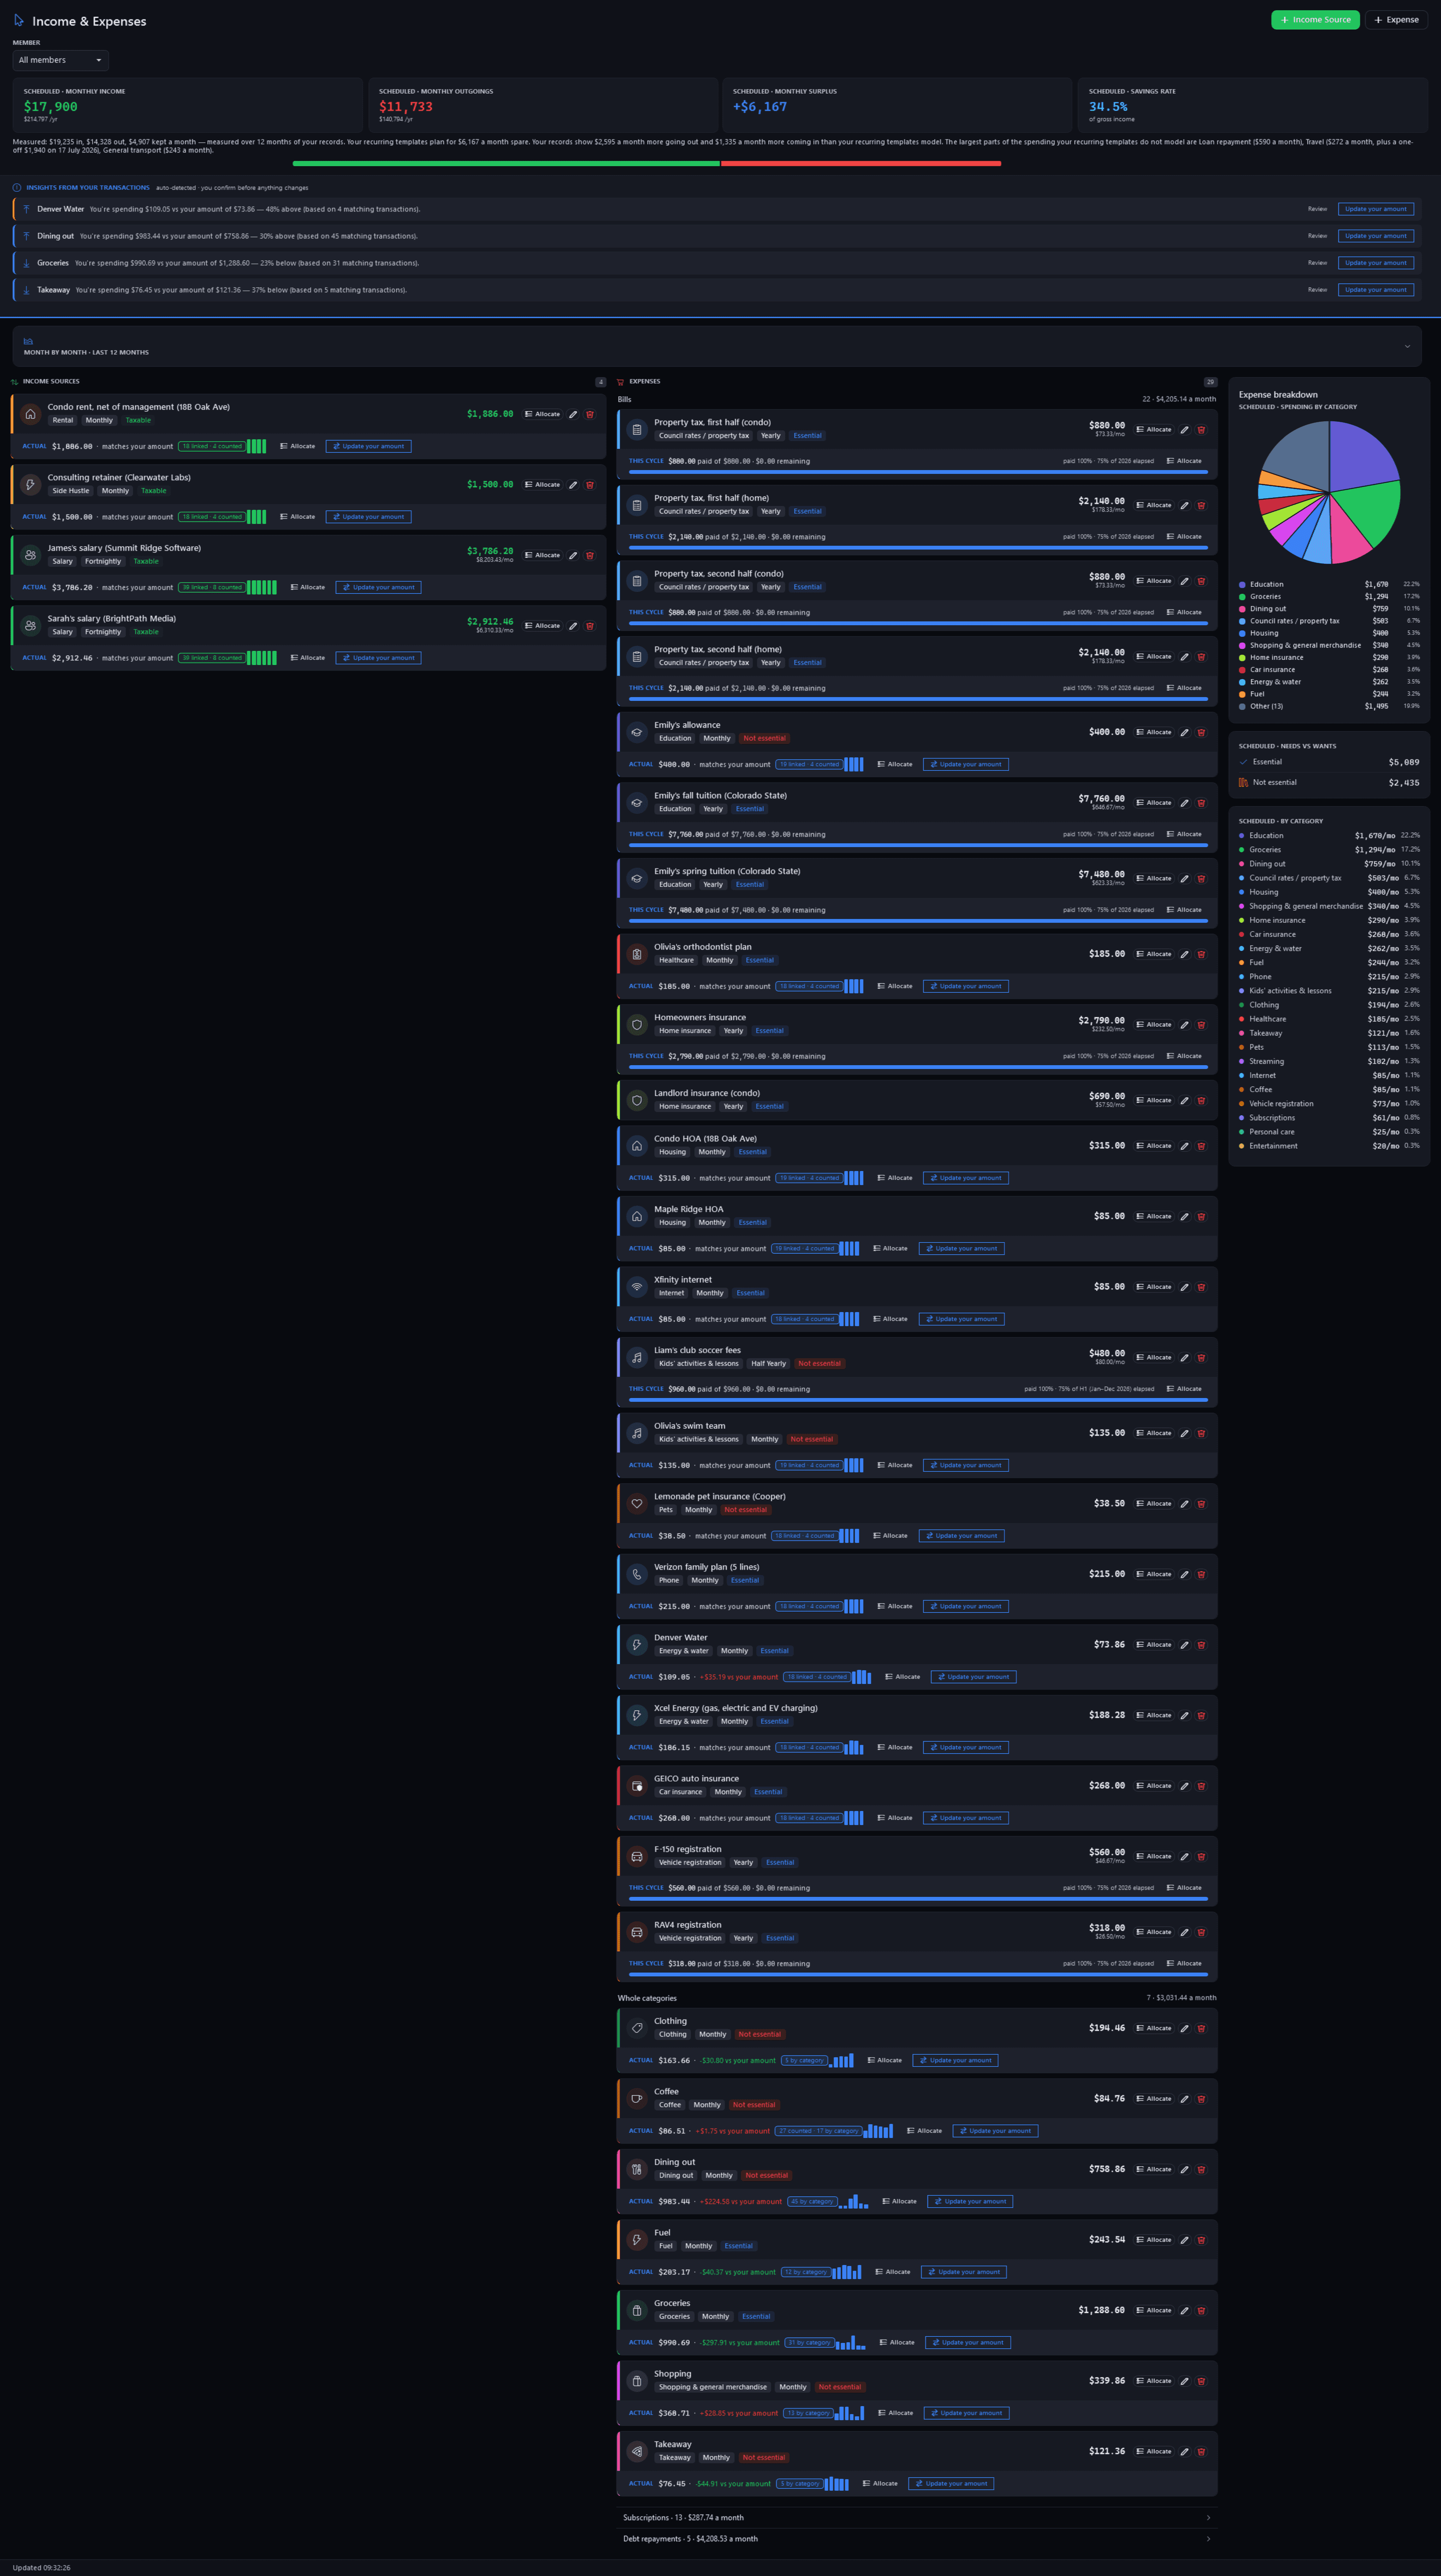
Task: Open the All members dropdown
Action: click(x=60, y=60)
